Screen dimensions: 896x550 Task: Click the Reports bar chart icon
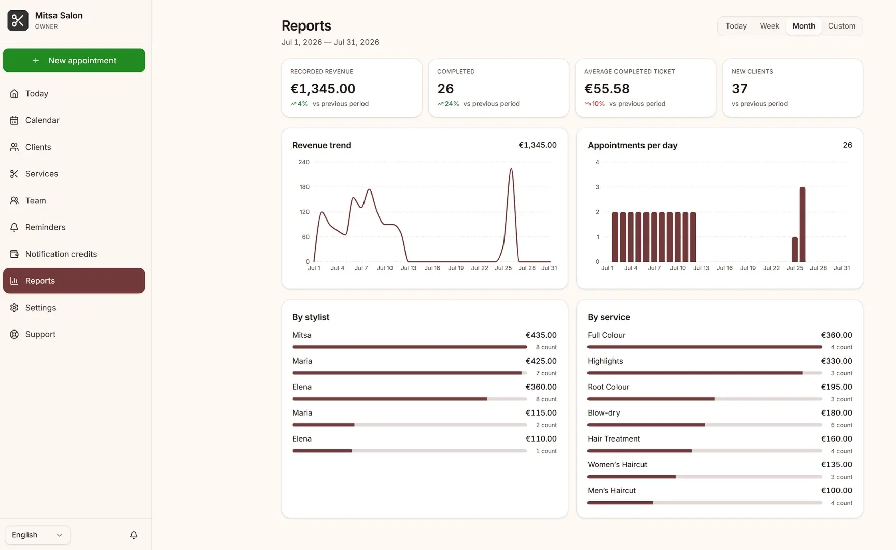coord(14,281)
